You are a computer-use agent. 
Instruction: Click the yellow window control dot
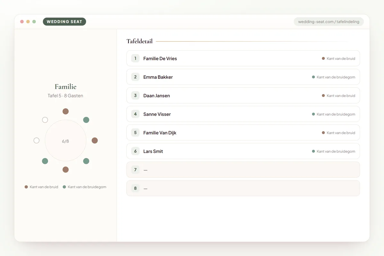point(28,22)
